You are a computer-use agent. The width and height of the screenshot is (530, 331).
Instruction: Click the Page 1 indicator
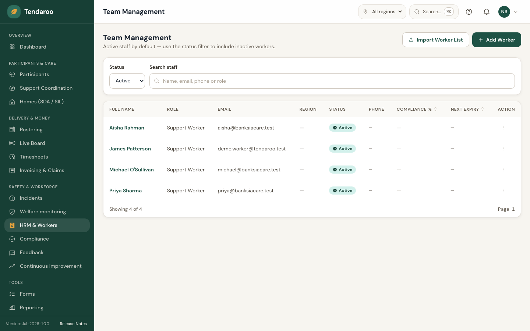click(506, 209)
